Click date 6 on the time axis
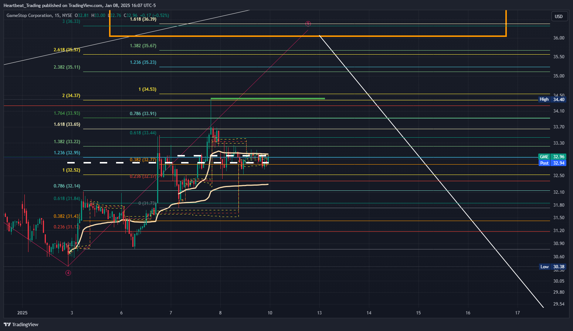 tap(121, 313)
